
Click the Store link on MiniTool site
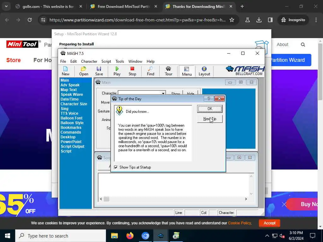point(13,60)
